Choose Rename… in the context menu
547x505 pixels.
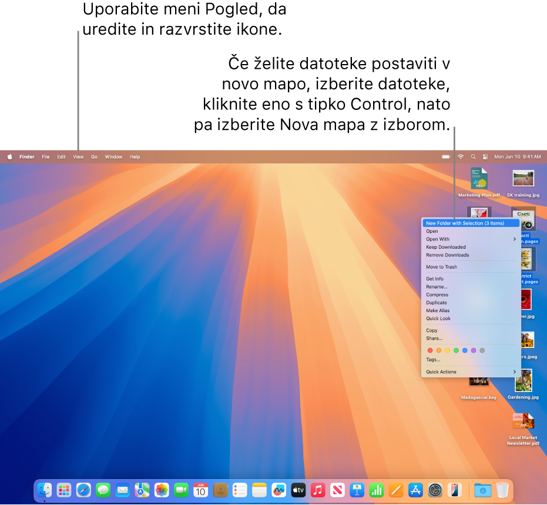pos(471,286)
